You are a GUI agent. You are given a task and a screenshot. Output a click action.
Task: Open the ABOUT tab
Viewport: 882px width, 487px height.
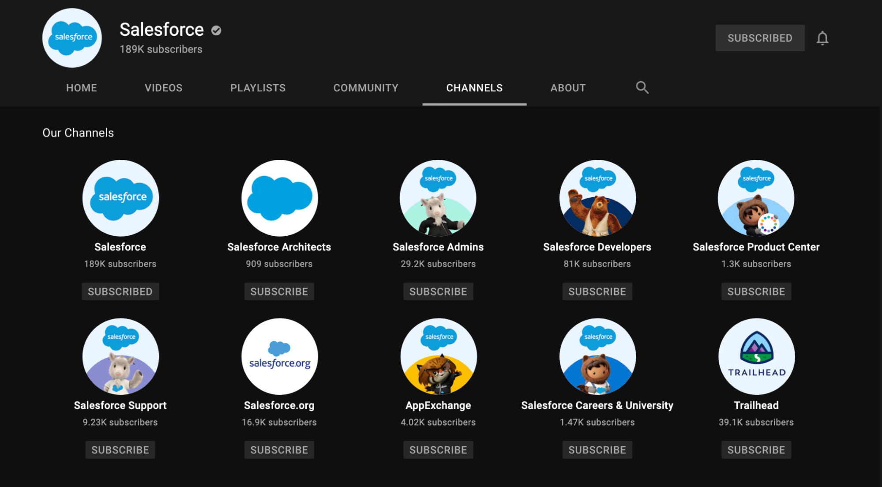[x=568, y=88]
